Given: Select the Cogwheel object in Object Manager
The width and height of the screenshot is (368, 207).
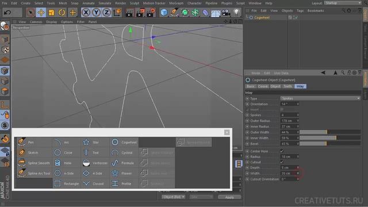Looking at the screenshot, I should tap(262, 17).
